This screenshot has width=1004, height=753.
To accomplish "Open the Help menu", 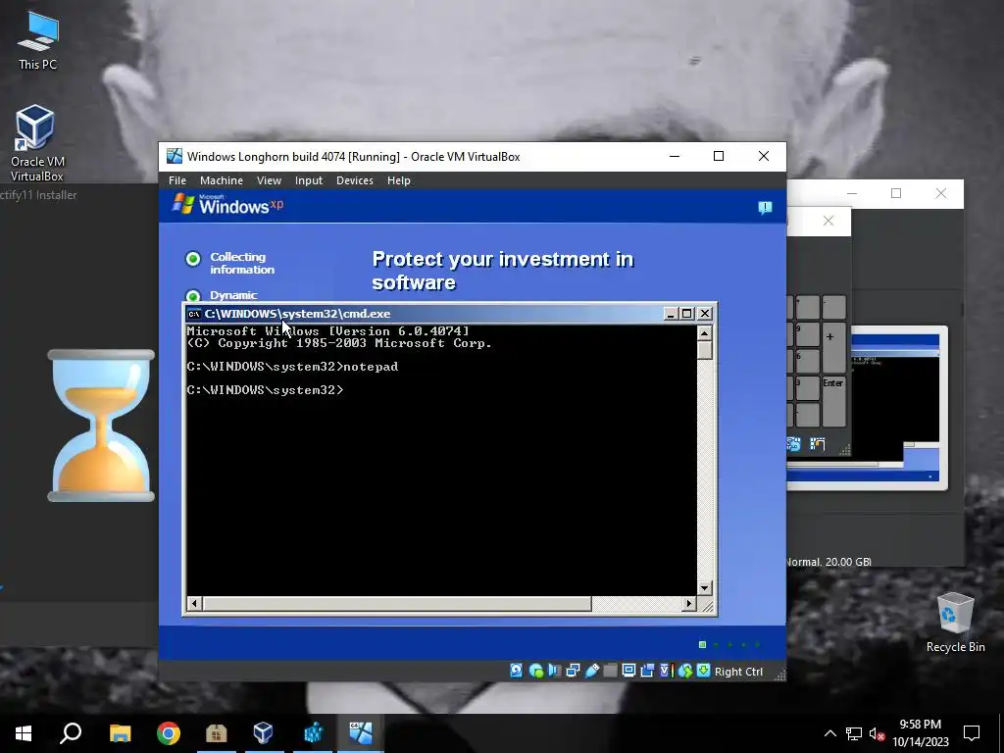I will pos(398,180).
